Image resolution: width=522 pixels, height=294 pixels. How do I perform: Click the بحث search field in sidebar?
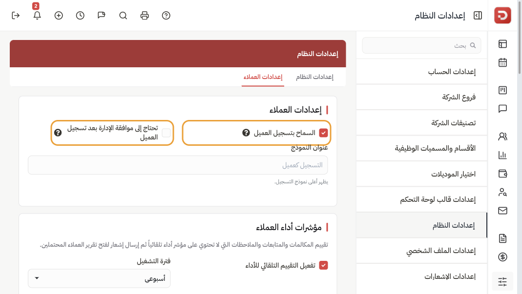[421, 45]
